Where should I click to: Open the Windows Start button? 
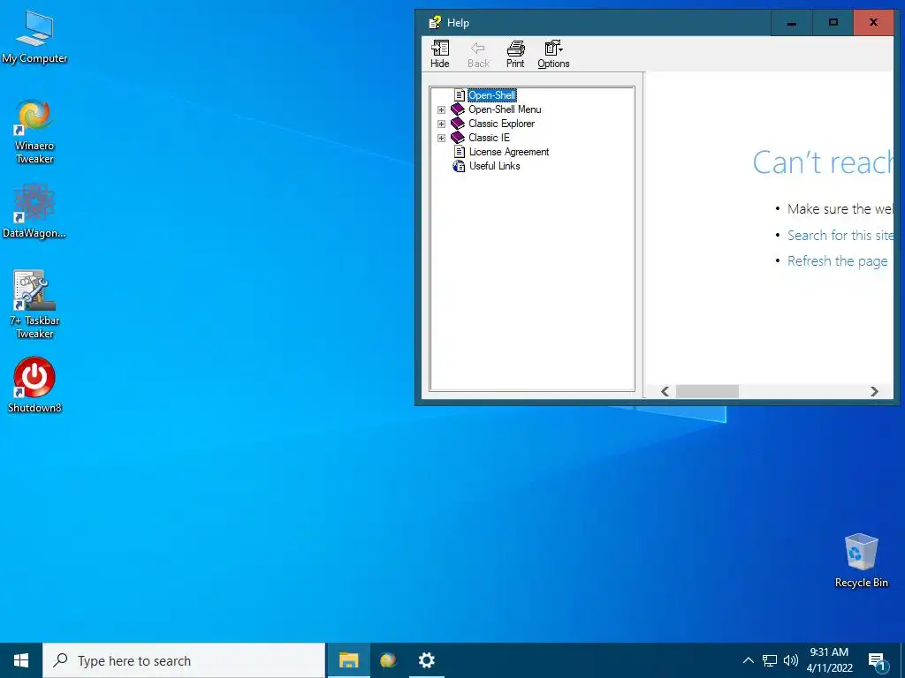pos(21,660)
